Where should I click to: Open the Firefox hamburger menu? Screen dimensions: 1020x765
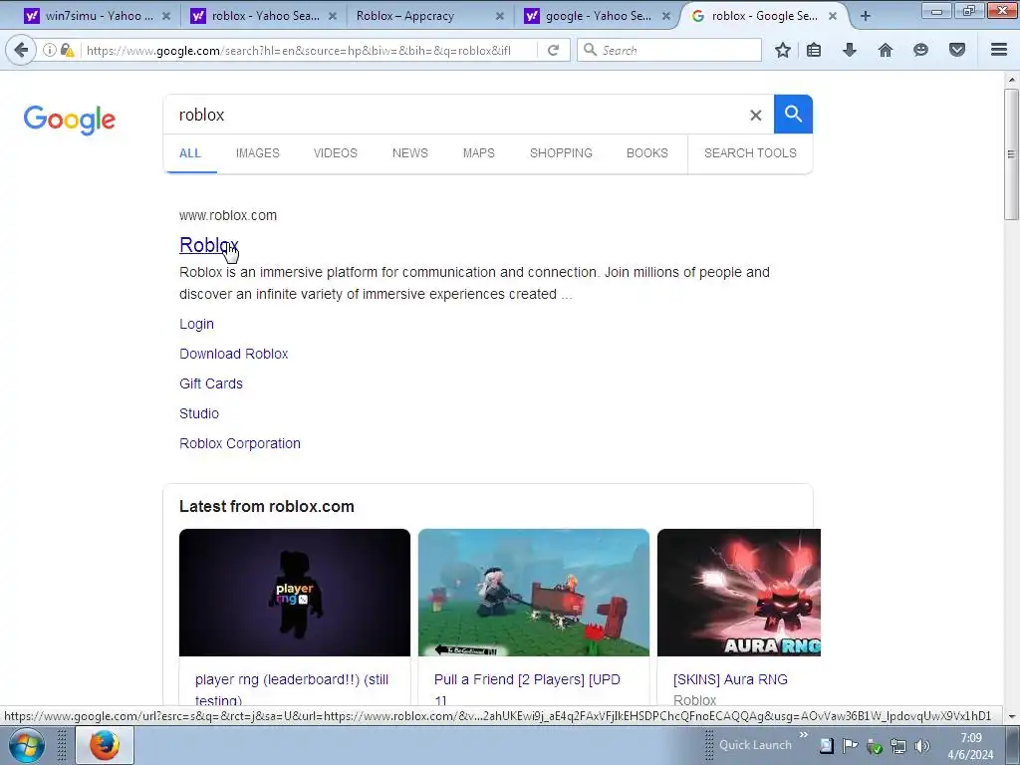click(999, 50)
